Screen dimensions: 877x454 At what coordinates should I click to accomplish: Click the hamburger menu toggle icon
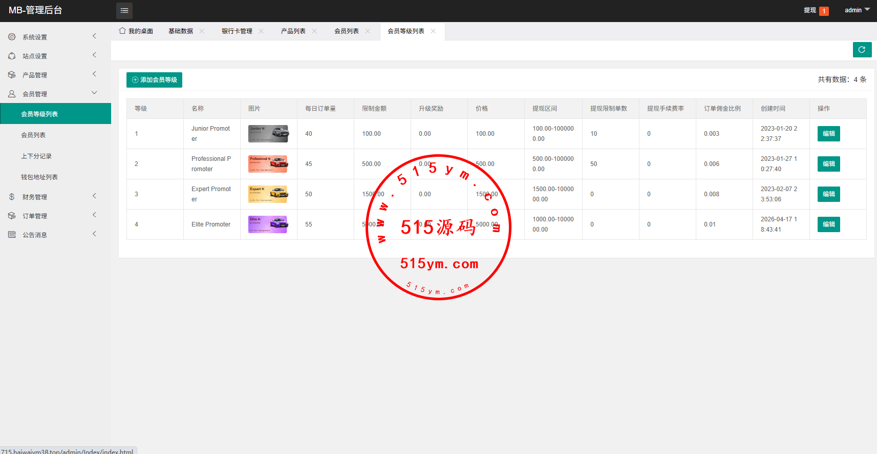(124, 11)
